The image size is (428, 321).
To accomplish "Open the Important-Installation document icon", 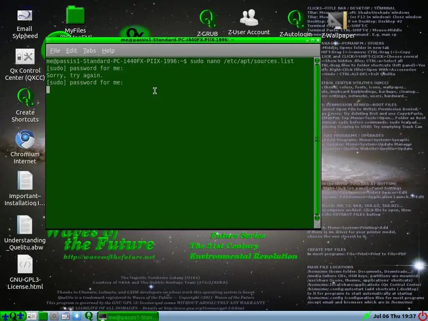I will 25,189.
